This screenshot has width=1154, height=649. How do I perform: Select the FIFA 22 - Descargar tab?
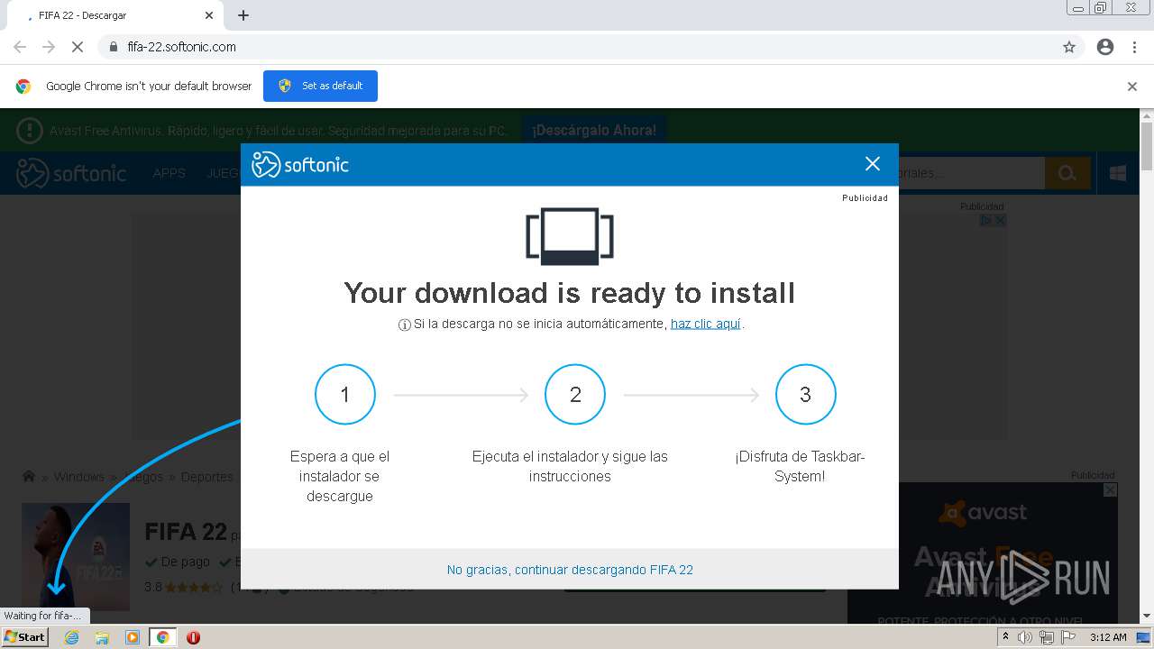(117, 15)
